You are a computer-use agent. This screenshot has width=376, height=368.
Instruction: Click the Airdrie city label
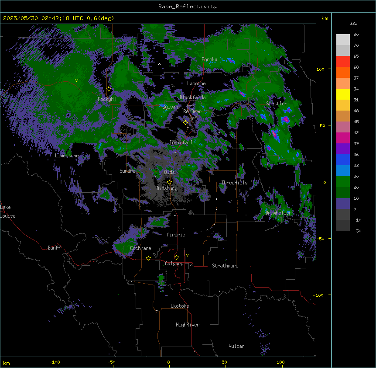pos(176,235)
